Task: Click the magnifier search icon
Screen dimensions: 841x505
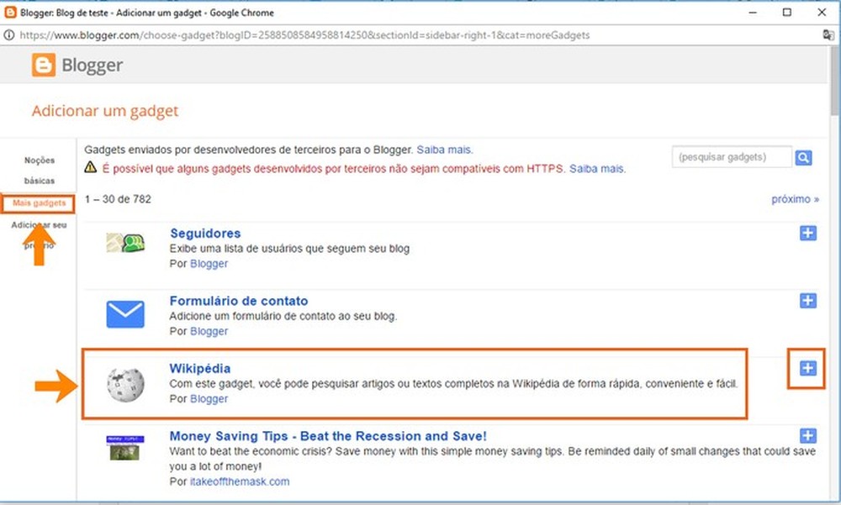Action: pos(803,156)
